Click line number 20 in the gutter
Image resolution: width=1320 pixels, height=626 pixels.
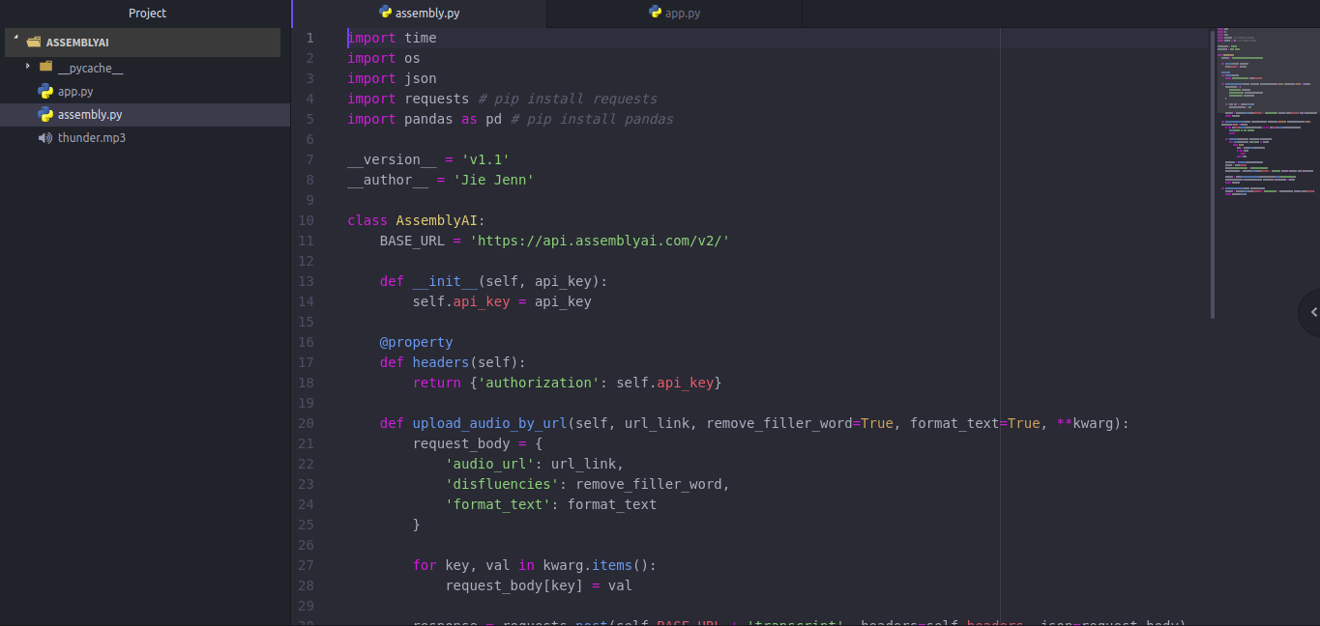(x=307, y=423)
